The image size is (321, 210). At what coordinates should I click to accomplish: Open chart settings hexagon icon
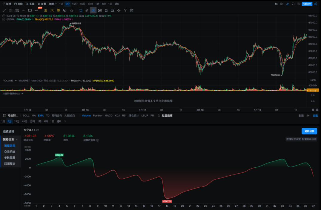click(299, 4)
